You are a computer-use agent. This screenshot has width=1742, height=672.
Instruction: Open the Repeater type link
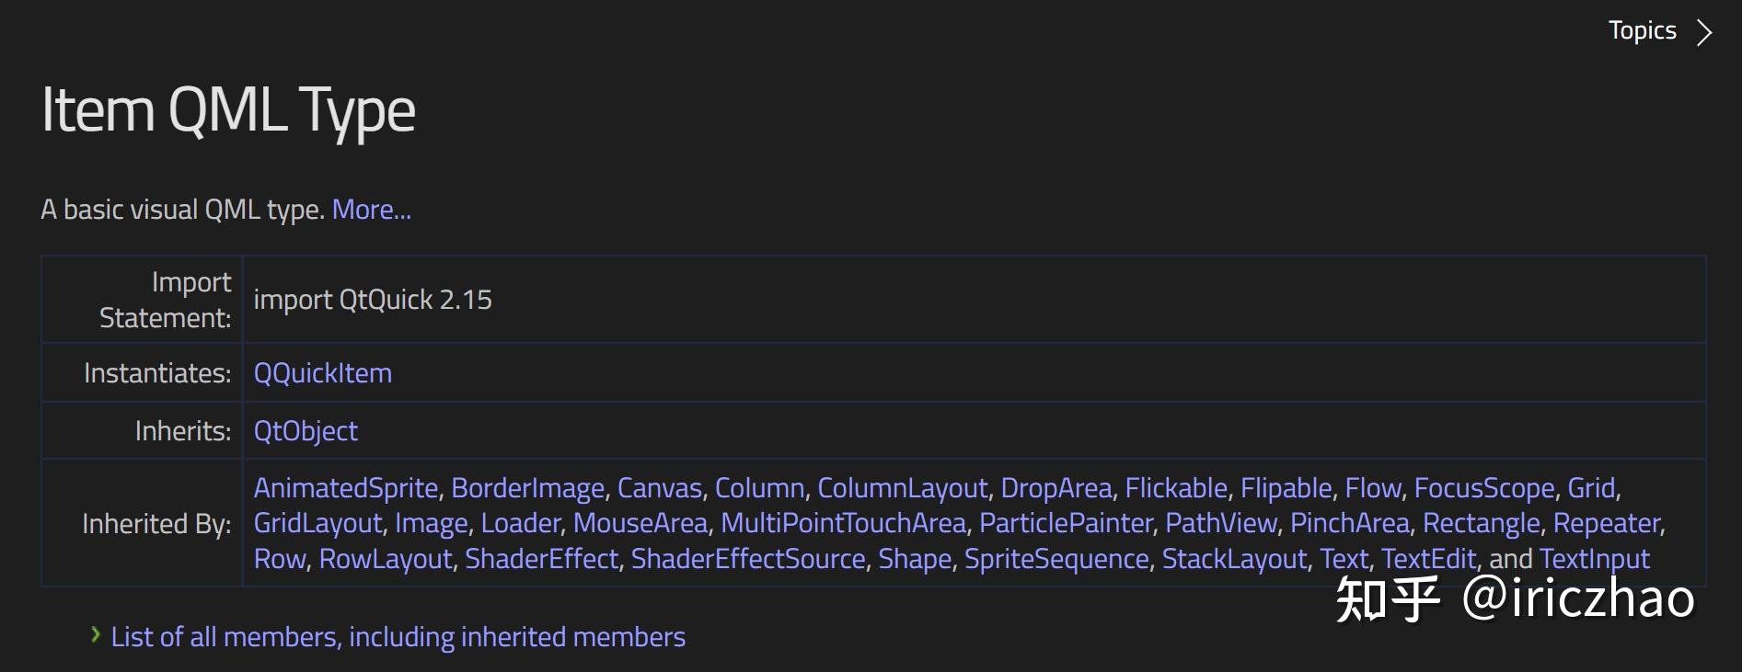point(1607,524)
